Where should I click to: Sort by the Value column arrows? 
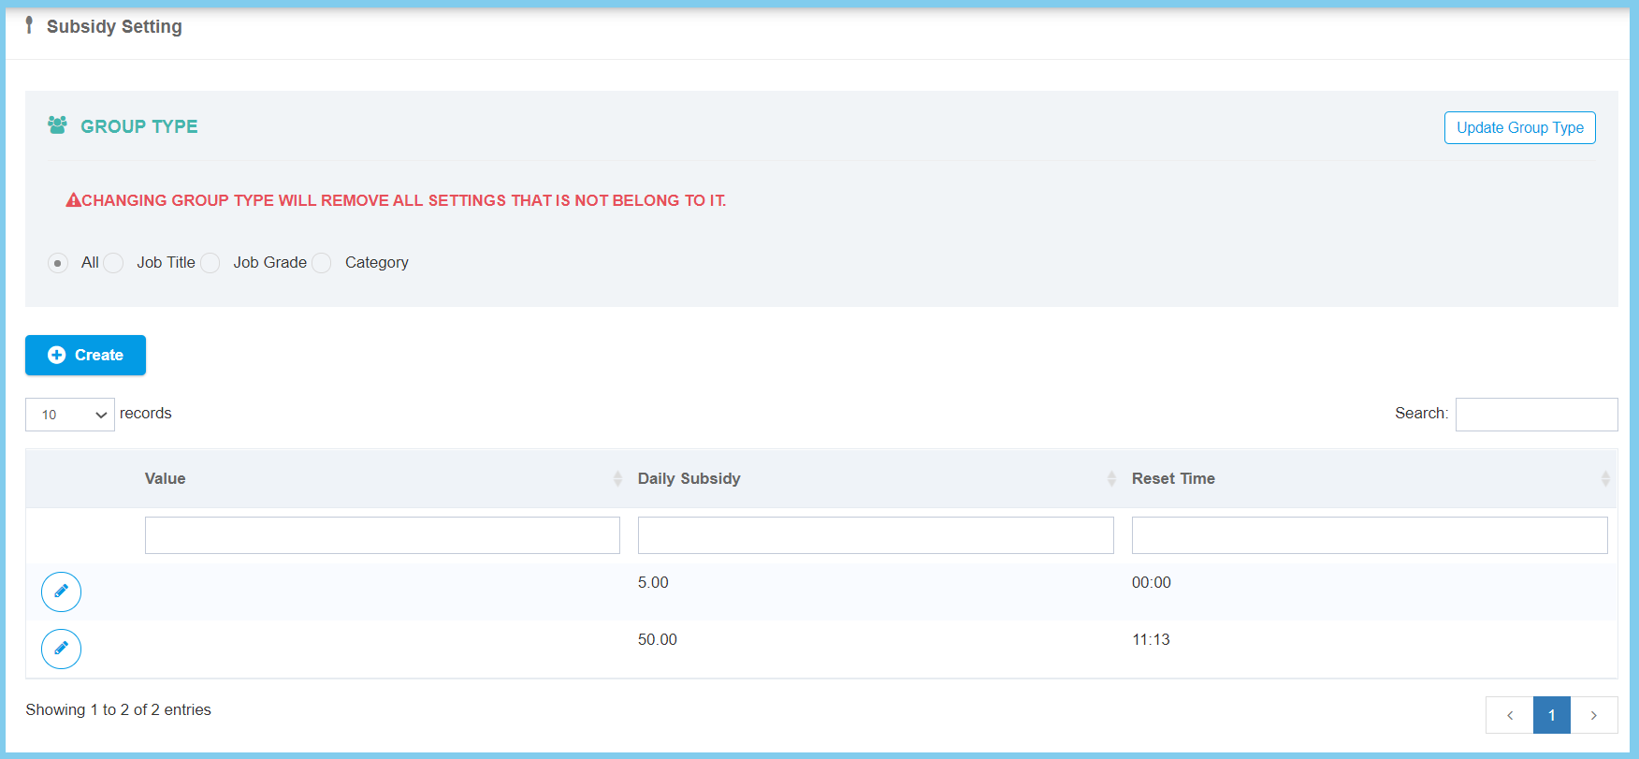tap(617, 478)
